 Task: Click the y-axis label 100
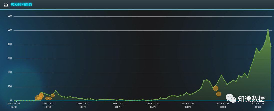pyautogui.click(x=10, y=86)
